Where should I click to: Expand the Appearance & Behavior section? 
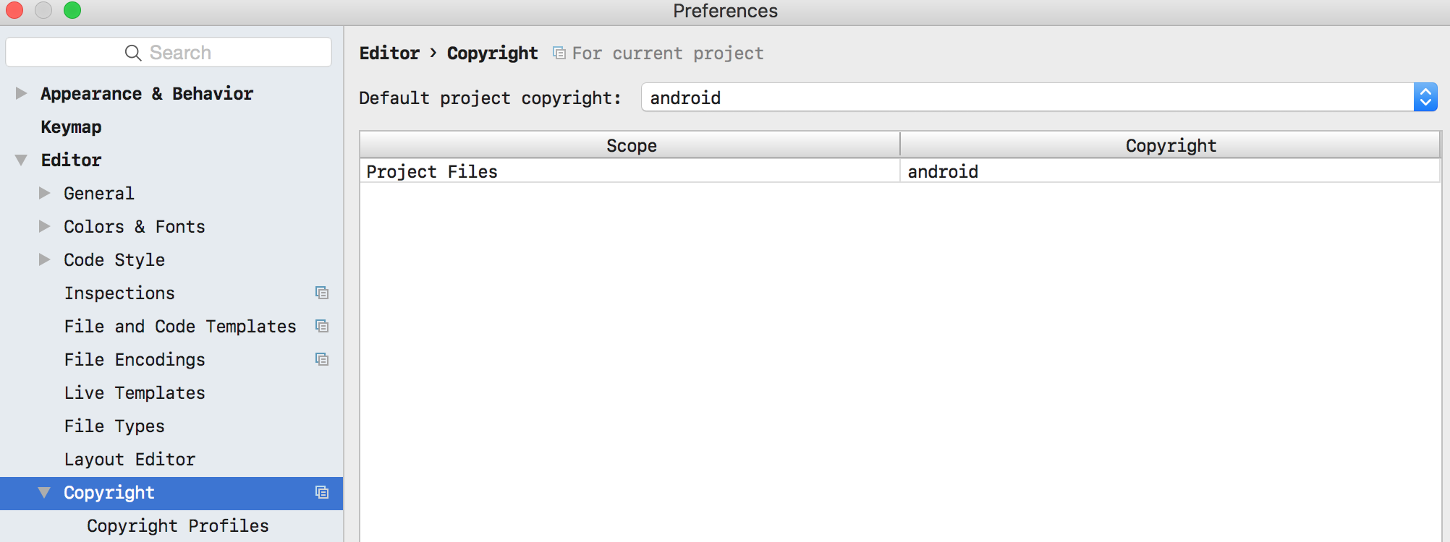click(x=21, y=93)
